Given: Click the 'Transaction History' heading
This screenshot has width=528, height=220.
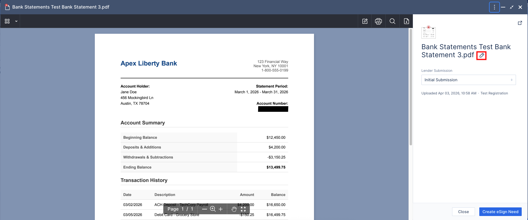Looking at the screenshot, I should click(144, 180).
